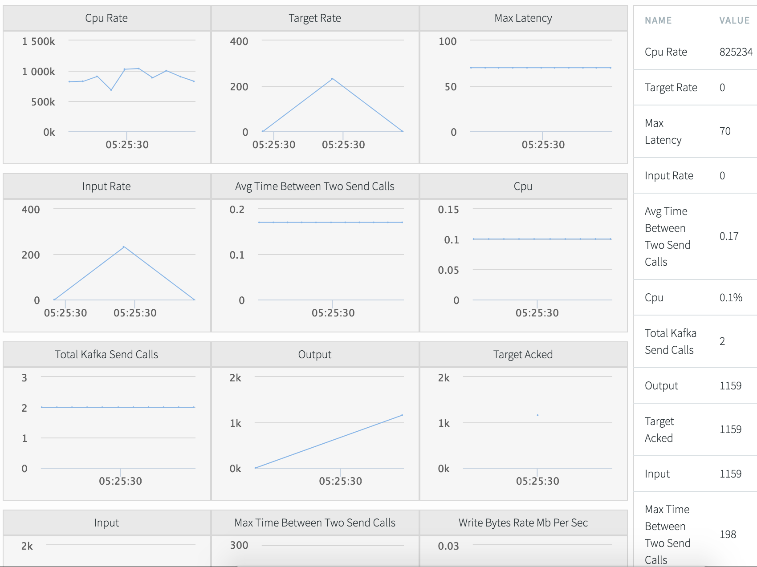
Task: Sort table by VALUE column header
Action: pos(734,20)
